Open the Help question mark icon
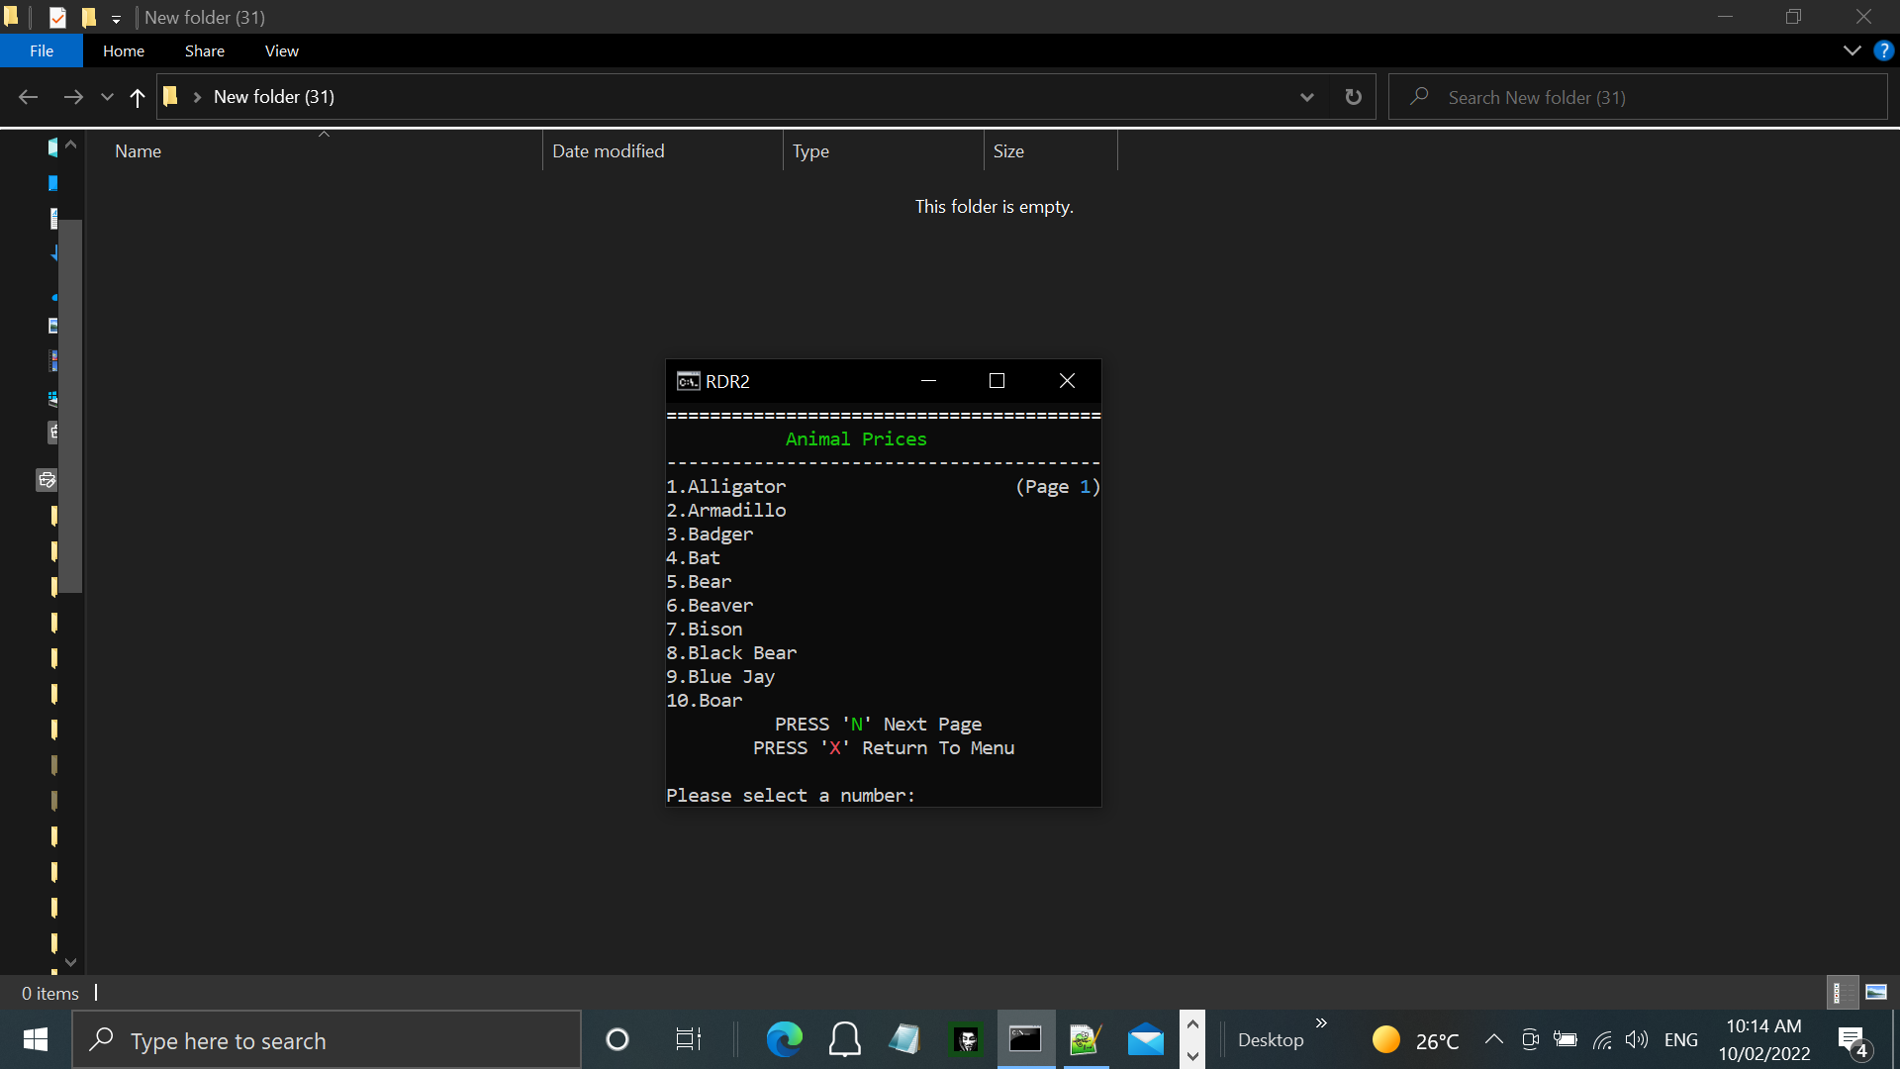Viewport: 1900px width, 1069px height. 1883,50
